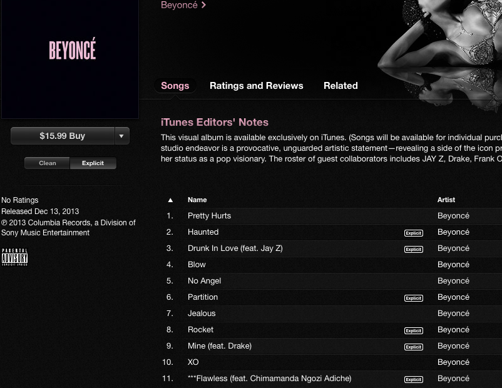
Task: Click the Explicit badge on ***Flawless
Action: point(413,379)
